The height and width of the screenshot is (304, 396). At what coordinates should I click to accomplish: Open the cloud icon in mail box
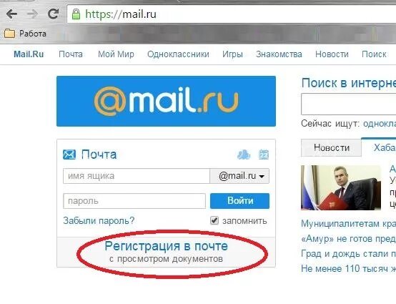click(244, 155)
